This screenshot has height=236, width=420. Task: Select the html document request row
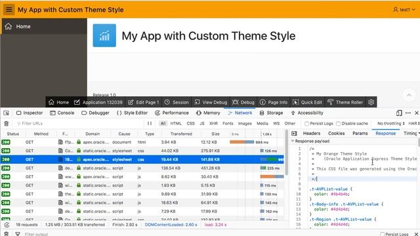pyautogui.click(x=142, y=142)
